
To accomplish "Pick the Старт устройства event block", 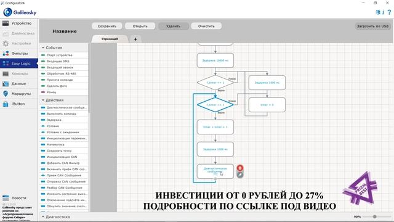I will point(64,55).
